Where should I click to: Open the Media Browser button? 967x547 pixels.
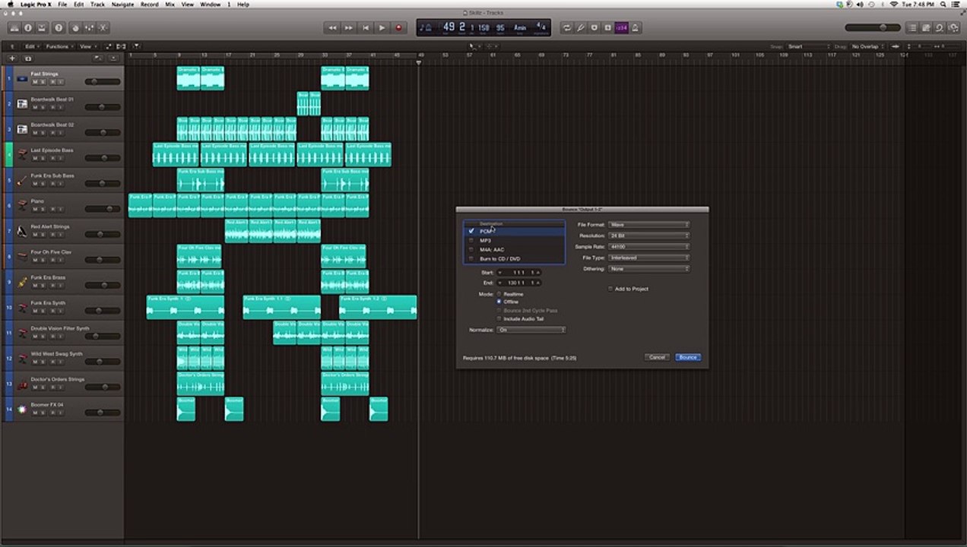(x=953, y=28)
